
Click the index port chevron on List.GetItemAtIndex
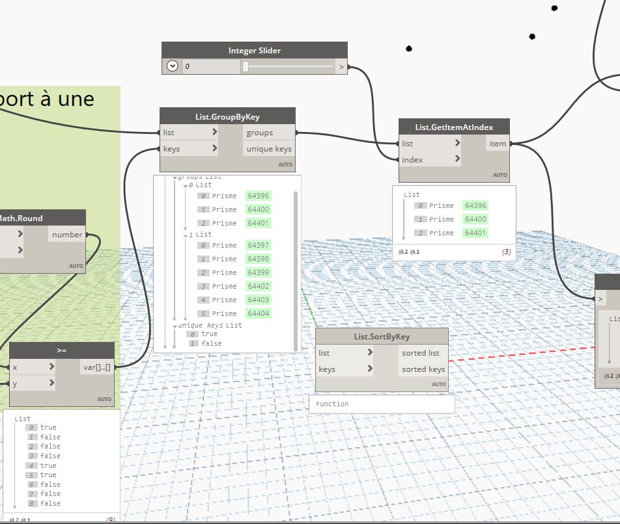(458, 159)
